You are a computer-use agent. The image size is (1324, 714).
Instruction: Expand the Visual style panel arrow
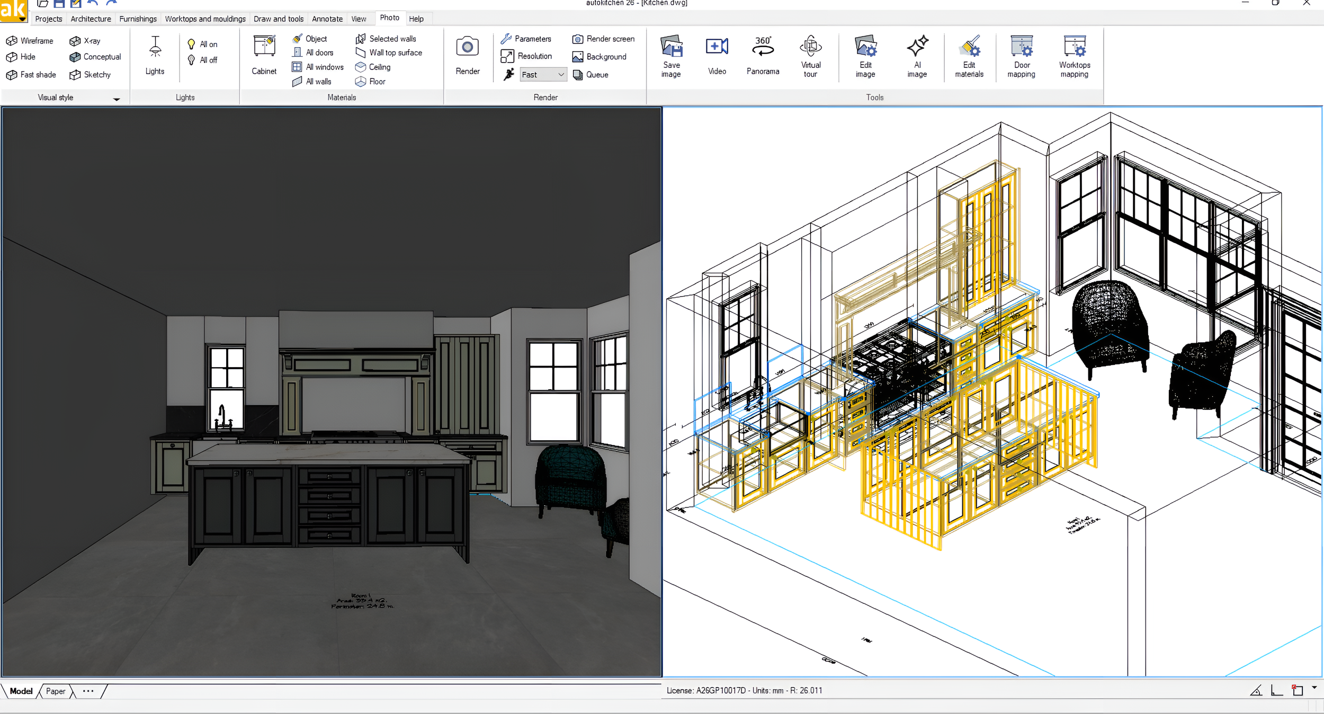(x=117, y=99)
